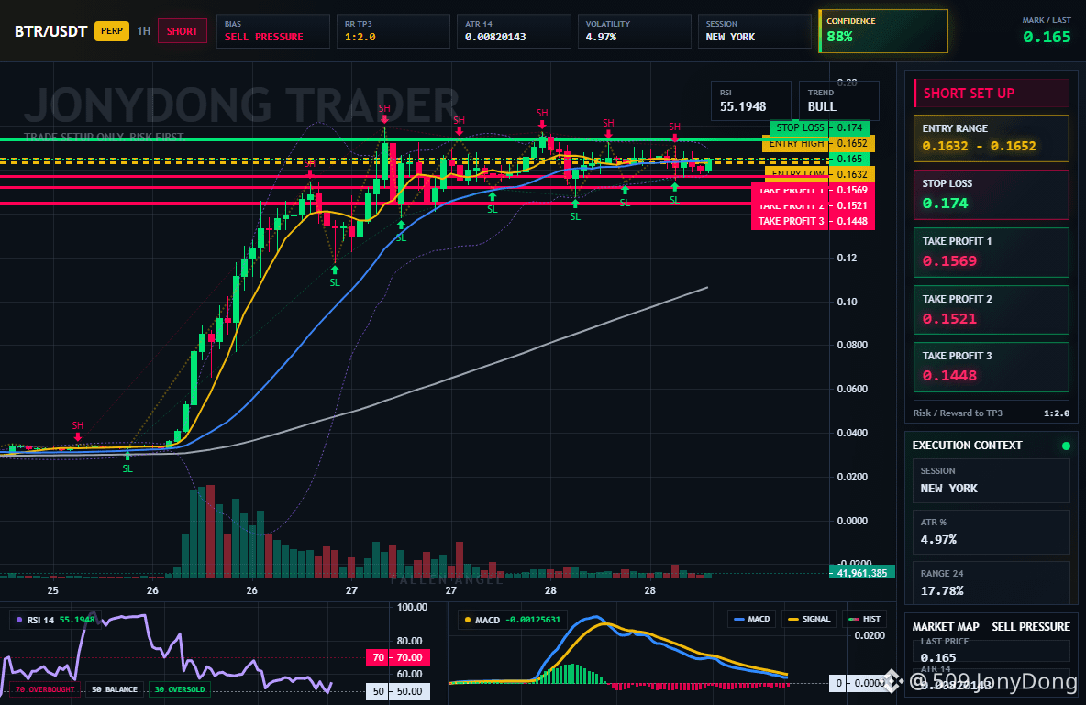1086x705 pixels.
Task: Toggle the 30 OVERSOLD level tag
Action: click(x=180, y=689)
